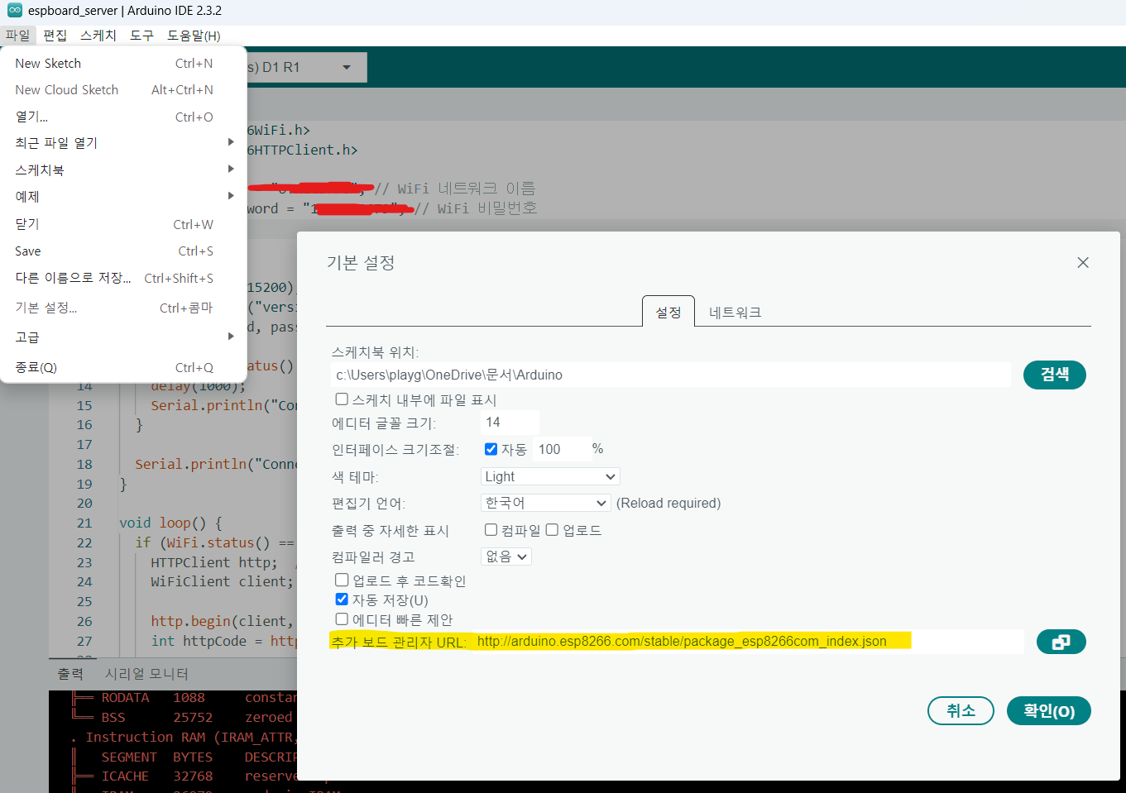Image resolution: width=1126 pixels, height=793 pixels.
Task: Switch to the 시리얼 모니터 tab
Action: (146, 674)
